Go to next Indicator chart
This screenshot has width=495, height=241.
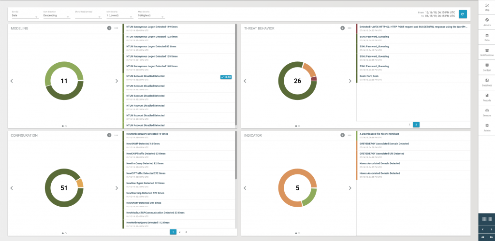(350, 188)
